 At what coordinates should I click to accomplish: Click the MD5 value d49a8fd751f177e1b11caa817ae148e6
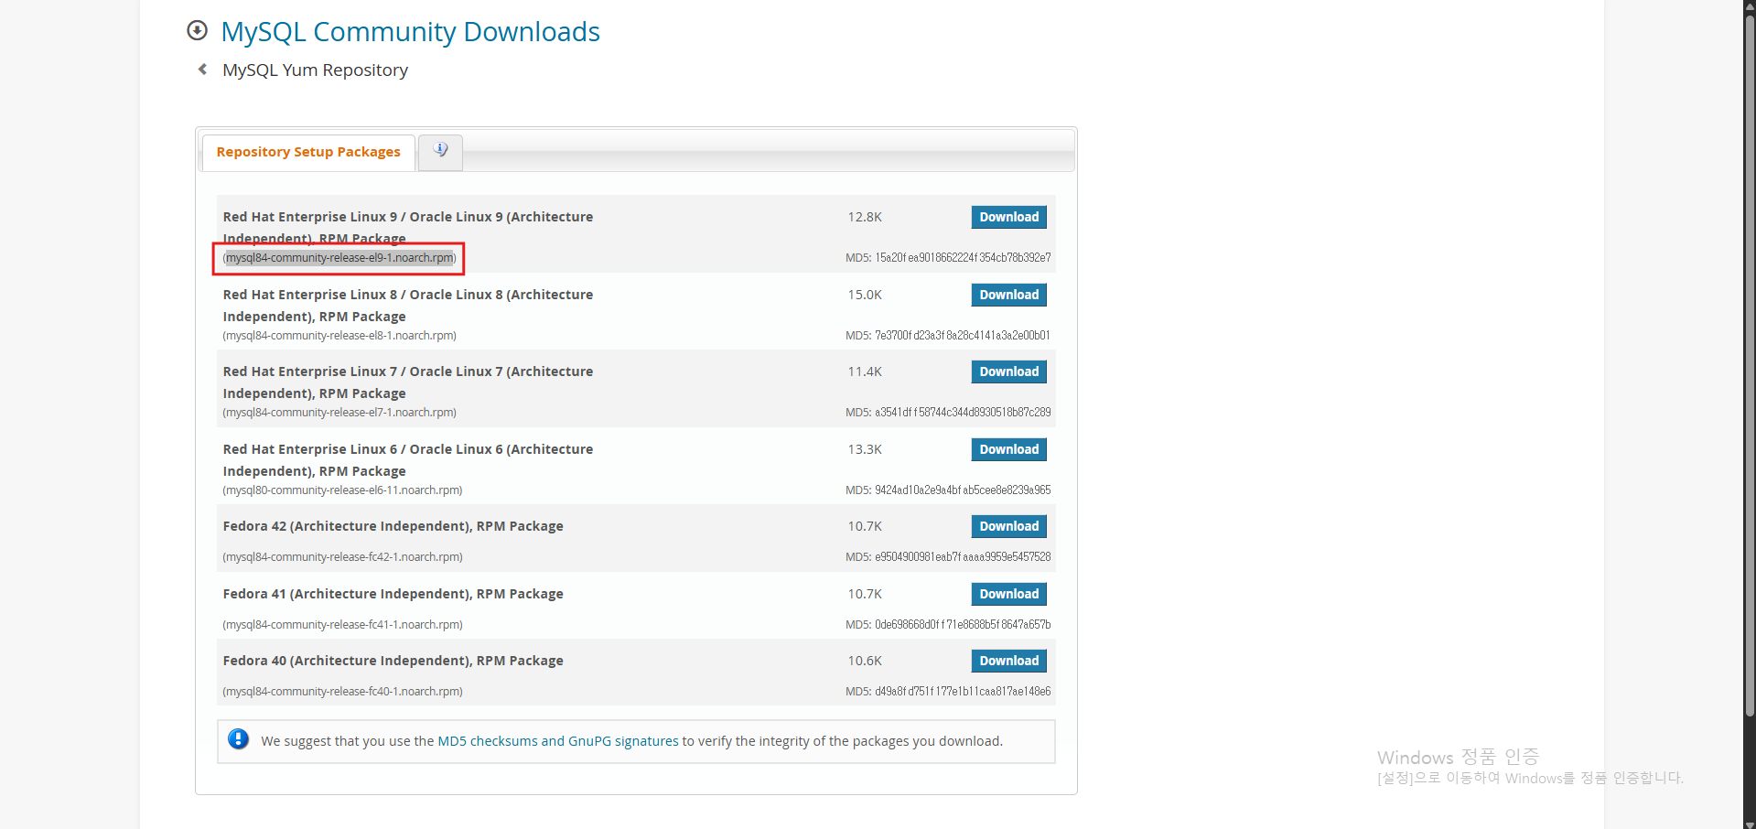click(963, 692)
